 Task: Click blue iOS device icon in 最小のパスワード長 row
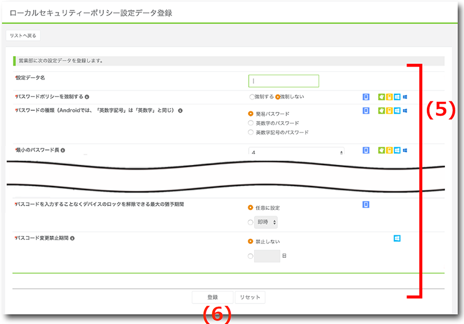coord(366,150)
